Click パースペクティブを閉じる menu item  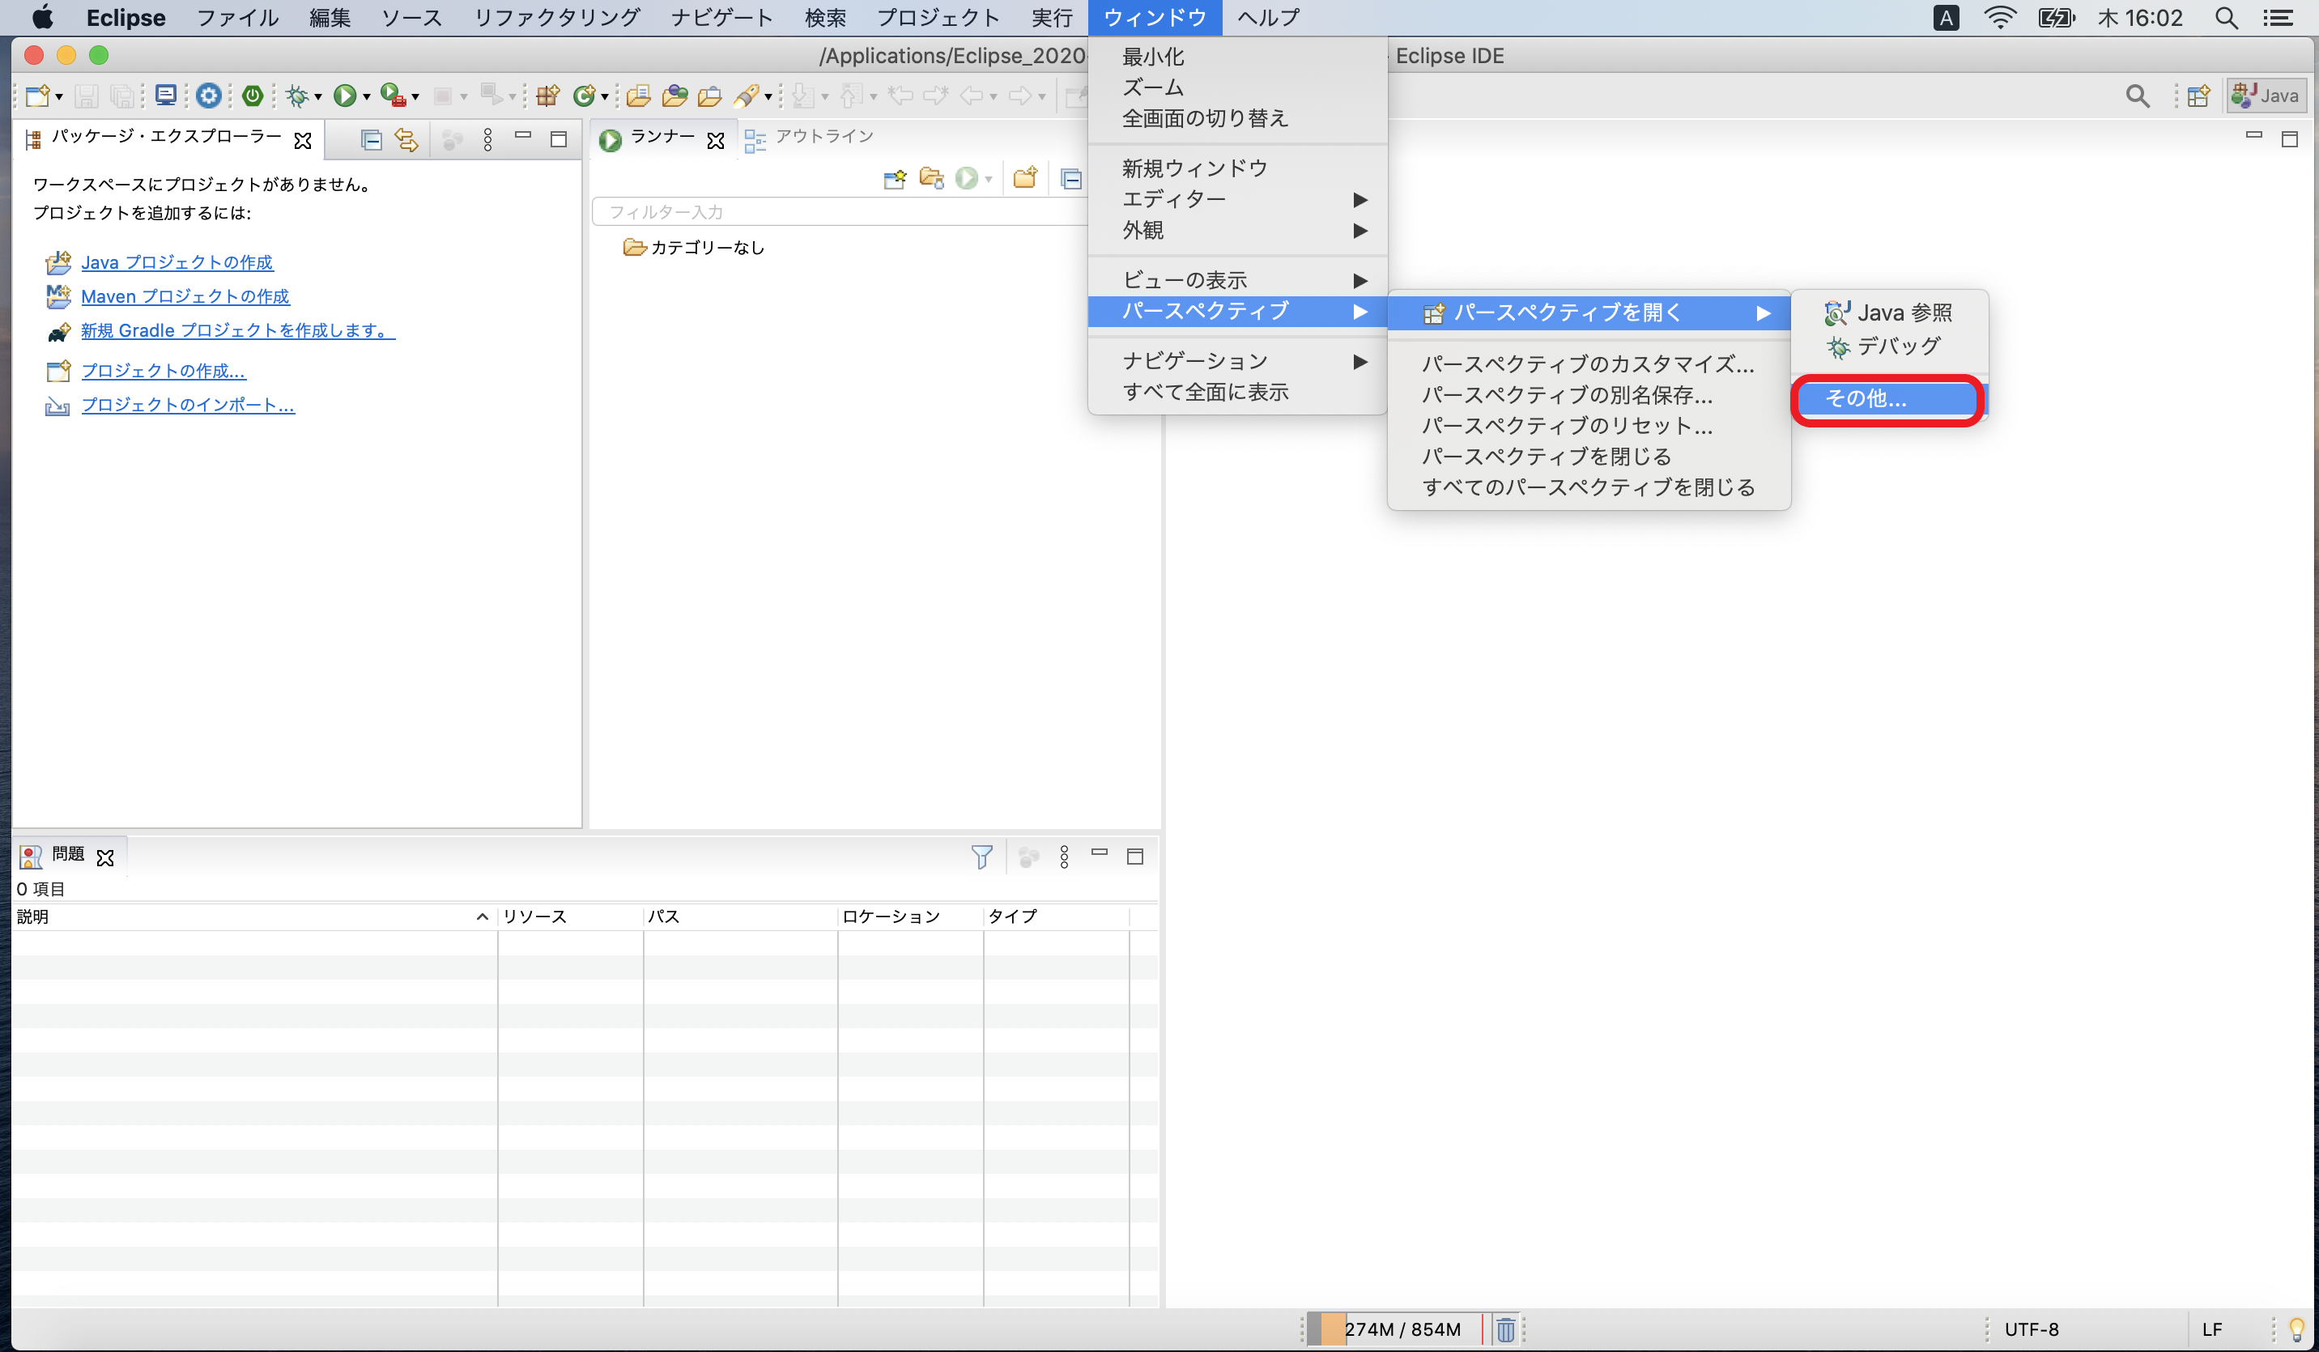(x=1589, y=457)
